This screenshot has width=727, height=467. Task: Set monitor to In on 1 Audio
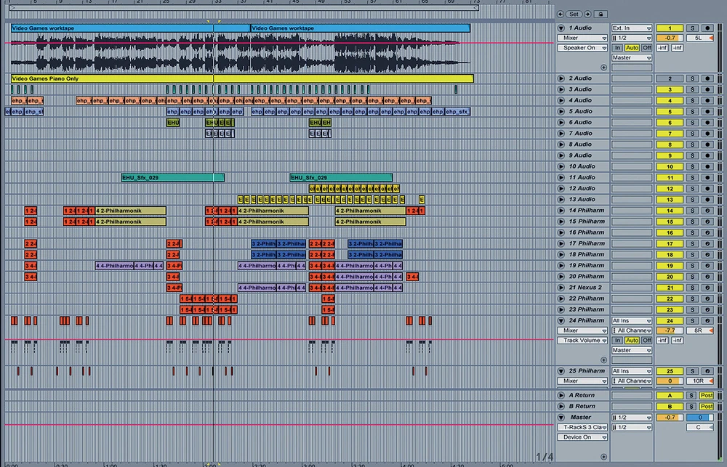(x=617, y=48)
